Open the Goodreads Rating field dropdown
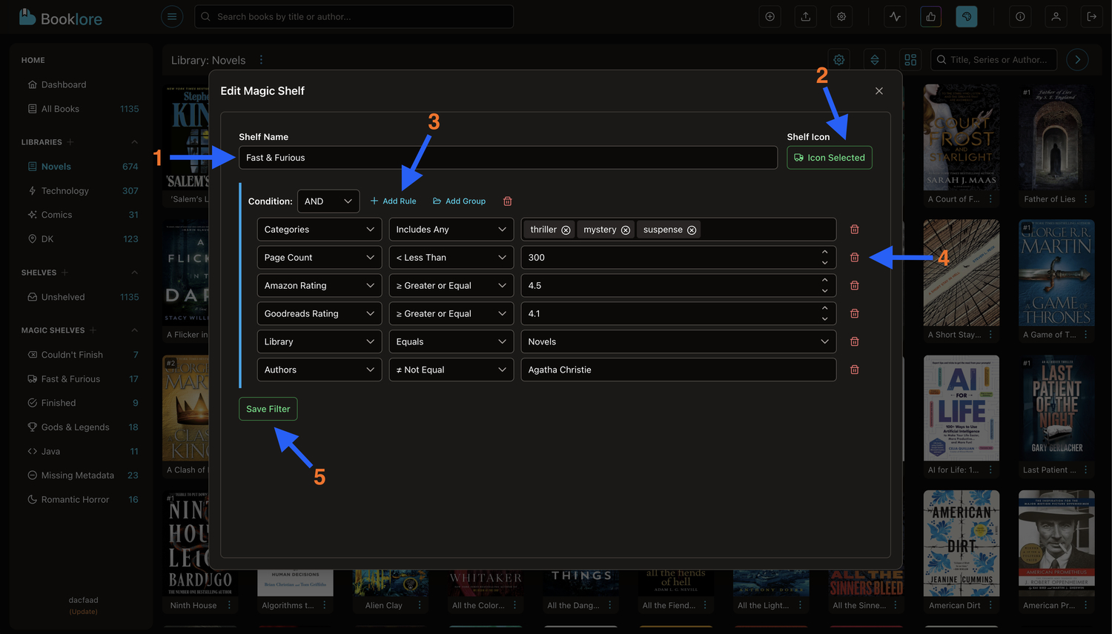The height and width of the screenshot is (634, 1112). click(319, 313)
